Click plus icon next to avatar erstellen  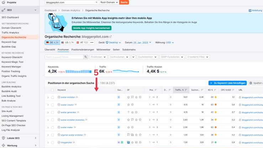click(x=59, y=97)
